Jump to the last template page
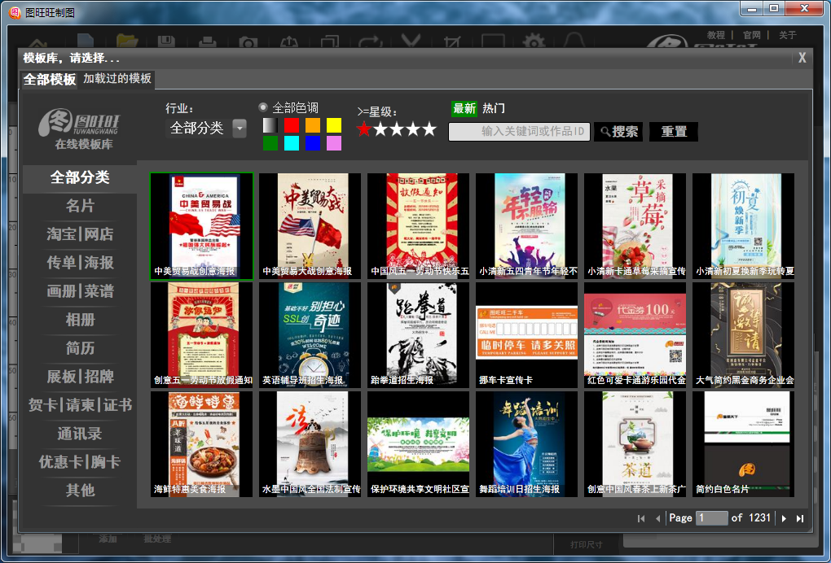 pyautogui.click(x=800, y=518)
